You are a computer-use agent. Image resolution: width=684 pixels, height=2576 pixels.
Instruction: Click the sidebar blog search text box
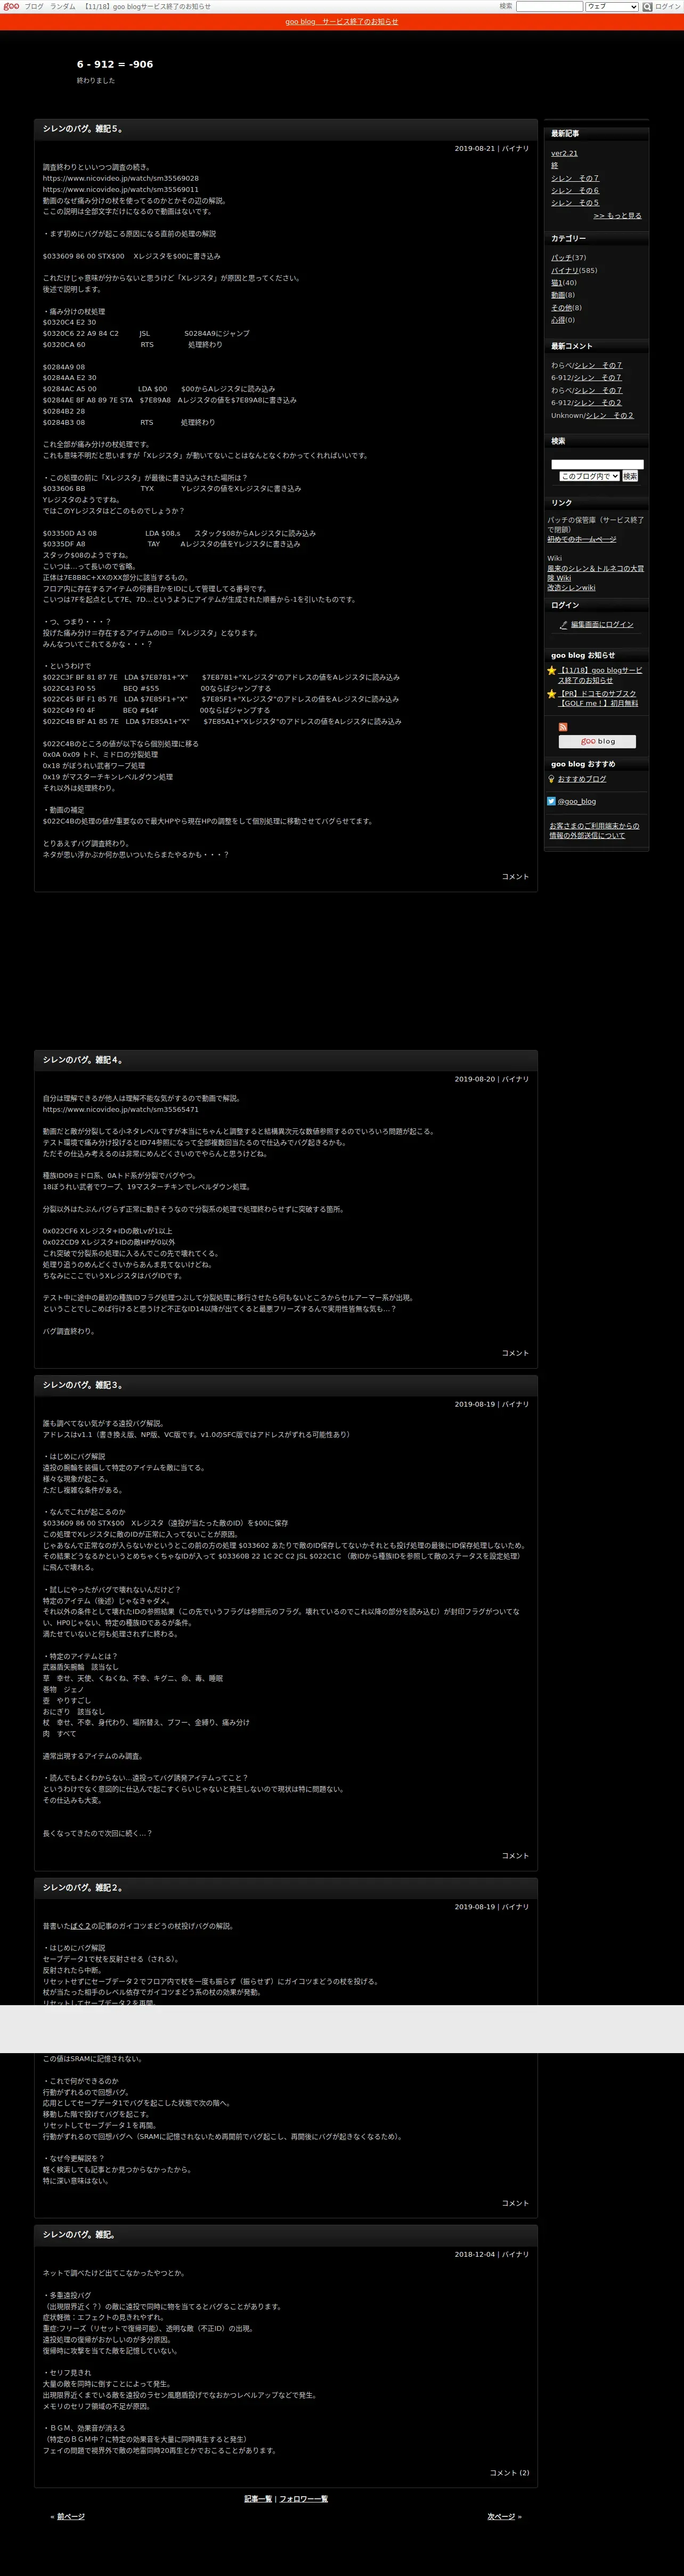[x=597, y=464]
